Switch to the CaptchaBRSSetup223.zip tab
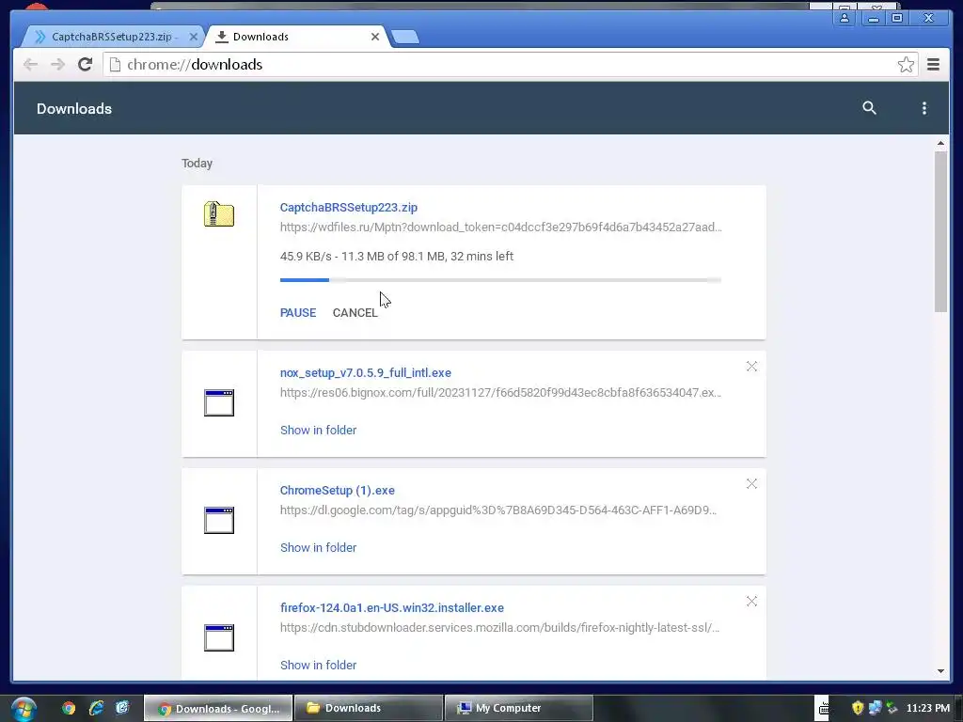The height and width of the screenshot is (722, 963). click(x=113, y=37)
